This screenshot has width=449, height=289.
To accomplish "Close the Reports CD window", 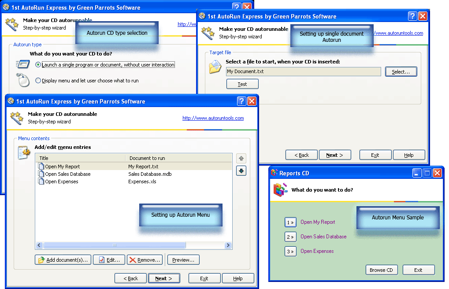I will pos(437,173).
